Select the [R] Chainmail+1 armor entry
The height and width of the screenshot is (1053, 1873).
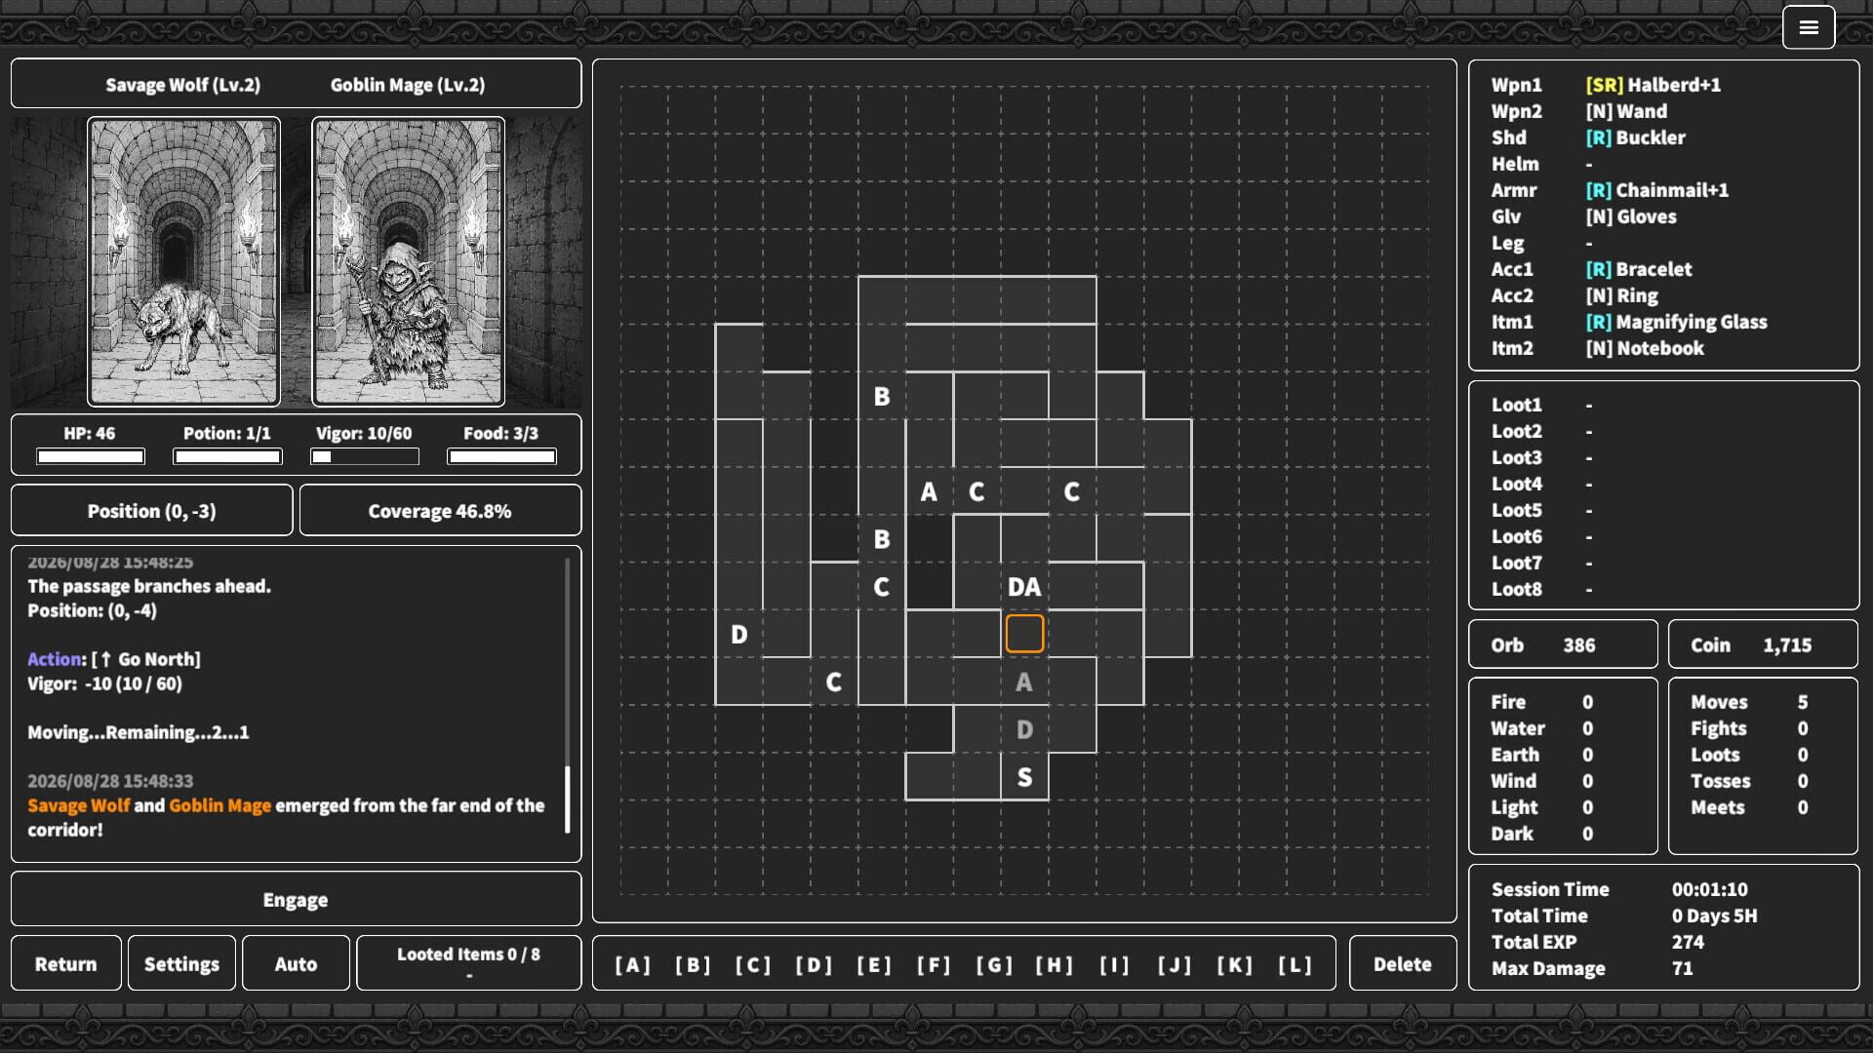pos(1656,190)
